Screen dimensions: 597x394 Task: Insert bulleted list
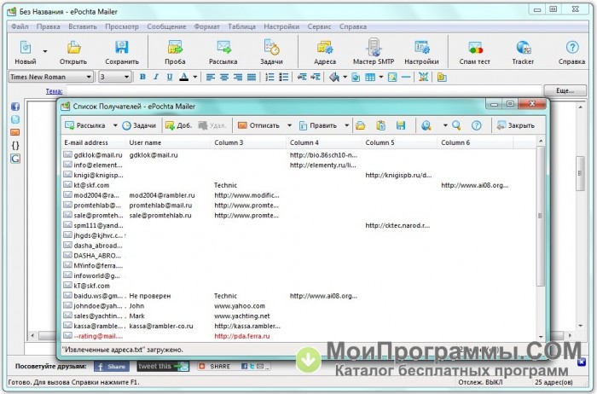284,78
